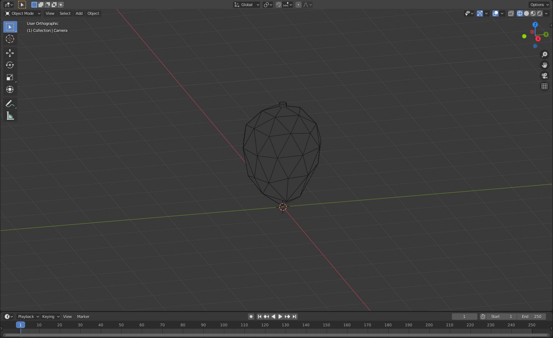This screenshot has height=338, width=553.
Task: Jump to timeline end frame
Action: [294, 316]
